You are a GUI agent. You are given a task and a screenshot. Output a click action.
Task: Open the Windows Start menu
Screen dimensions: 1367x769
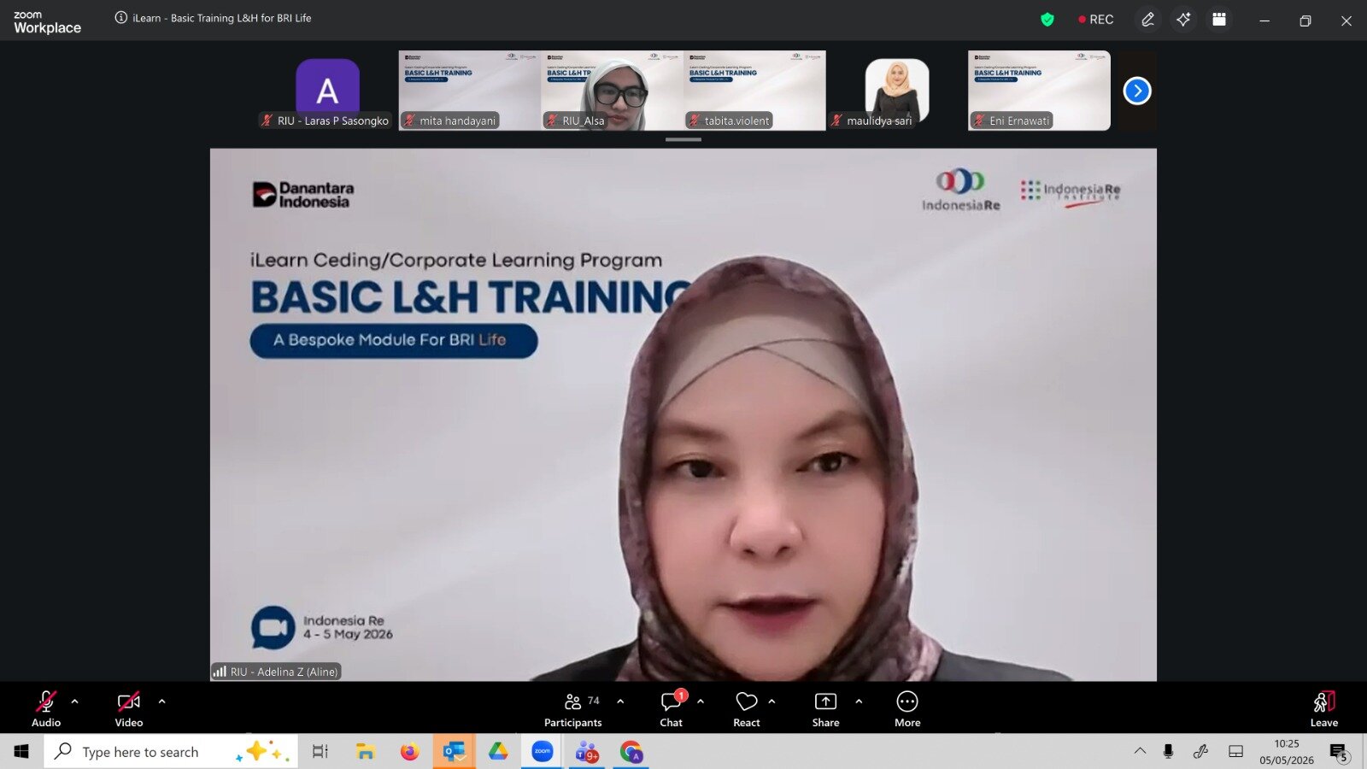pos(21,751)
